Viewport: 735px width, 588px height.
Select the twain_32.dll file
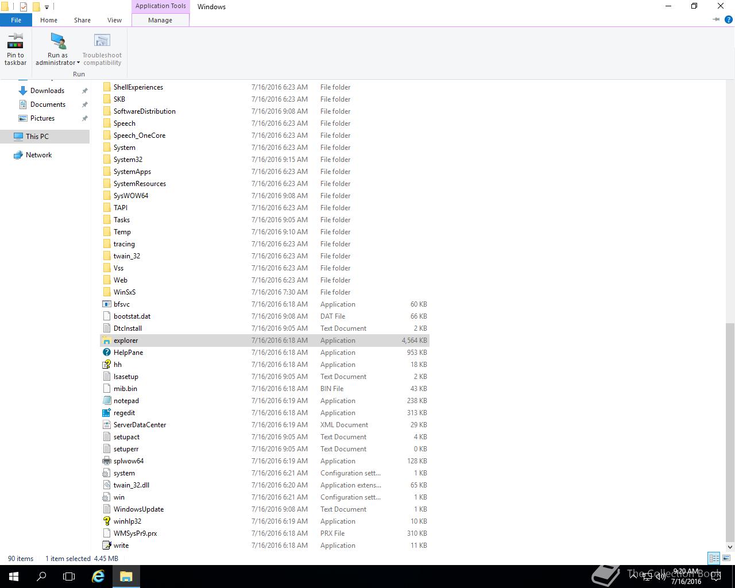[x=265, y=485]
